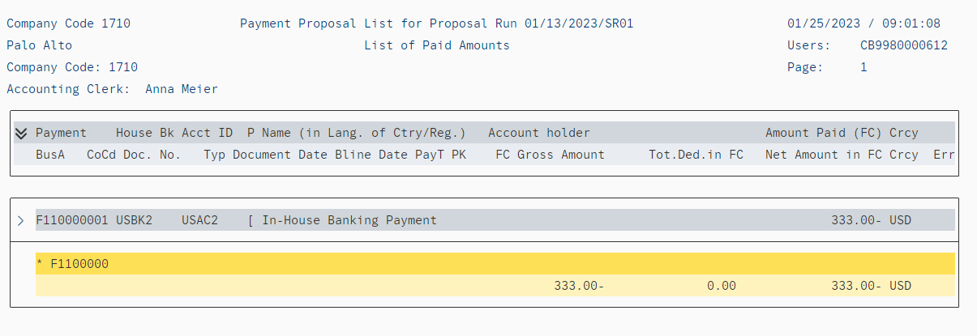The width and height of the screenshot is (977, 336).
Task: Click house bank USBK2 in the payment row
Action: tap(134, 220)
